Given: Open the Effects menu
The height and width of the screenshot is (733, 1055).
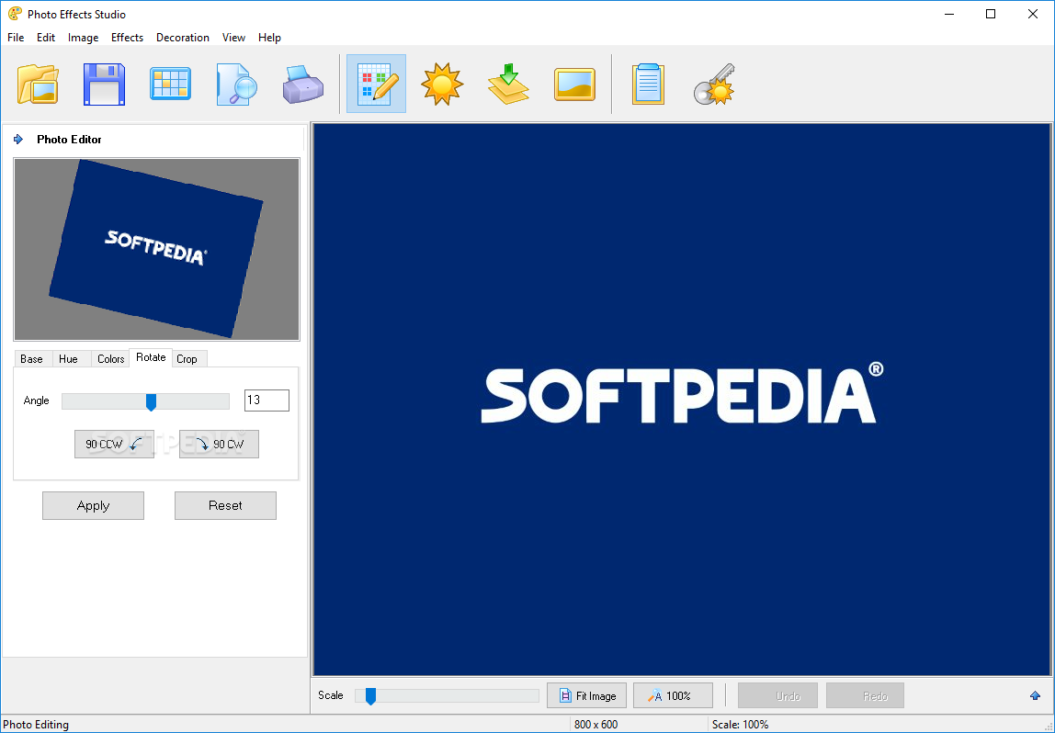Looking at the screenshot, I should click(x=127, y=38).
